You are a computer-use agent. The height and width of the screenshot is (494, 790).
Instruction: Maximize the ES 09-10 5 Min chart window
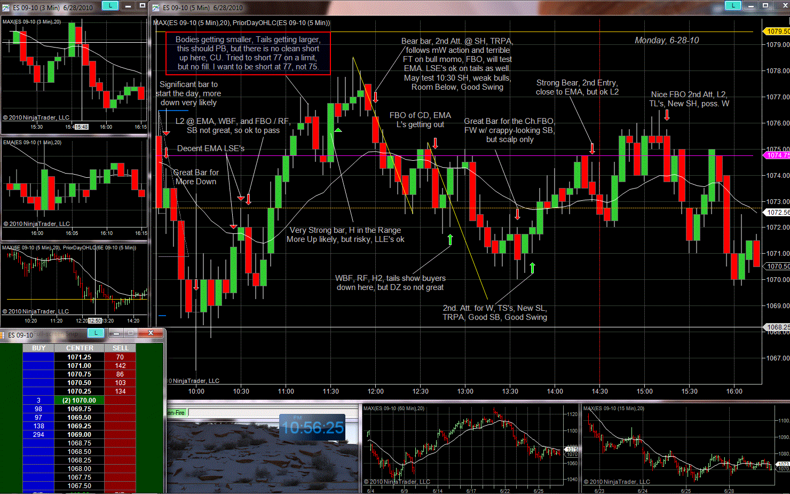tap(765, 6)
